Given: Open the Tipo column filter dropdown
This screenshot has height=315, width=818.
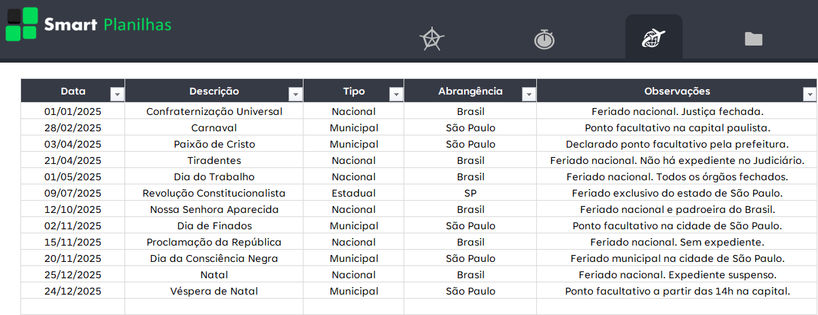Looking at the screenshot, I should tap(395, 95).
